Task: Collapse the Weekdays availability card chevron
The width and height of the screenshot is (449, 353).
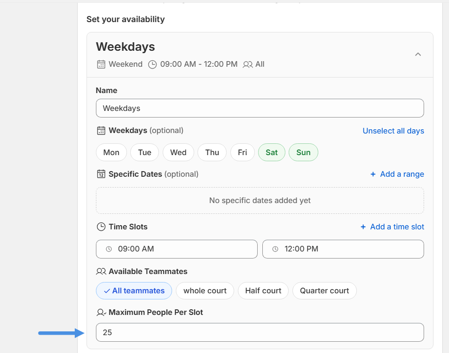Action: pos(417,55)
